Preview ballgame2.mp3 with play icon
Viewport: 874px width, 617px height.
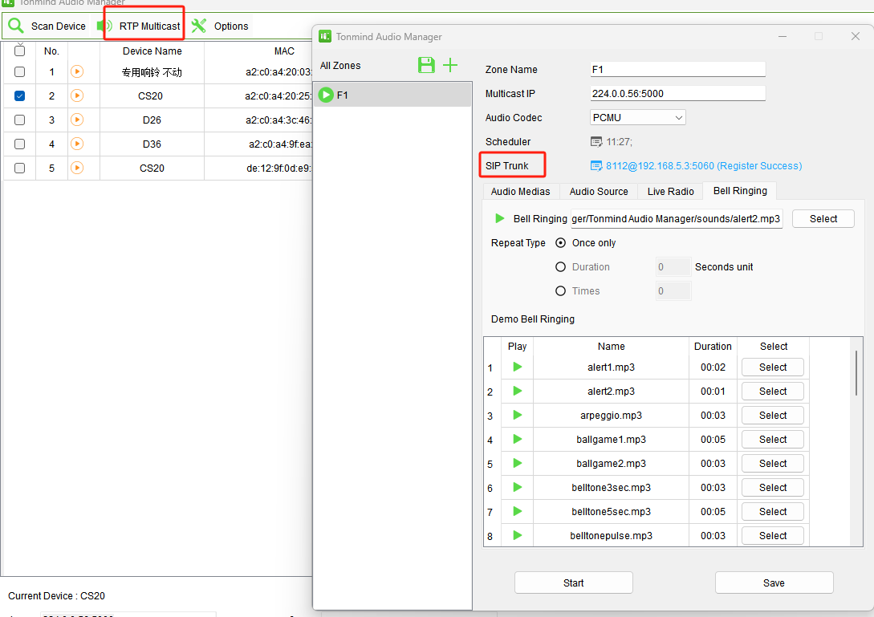coord(518,463)
